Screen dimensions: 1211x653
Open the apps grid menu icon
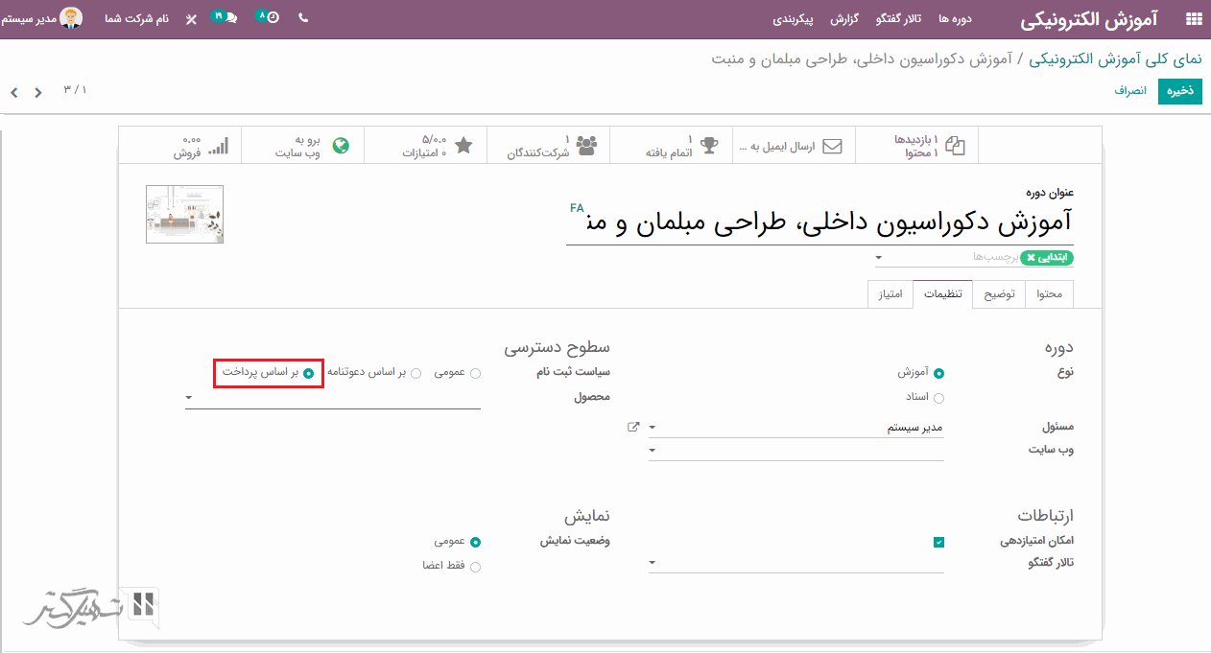pyautogui.click(x=1194, y=18)
